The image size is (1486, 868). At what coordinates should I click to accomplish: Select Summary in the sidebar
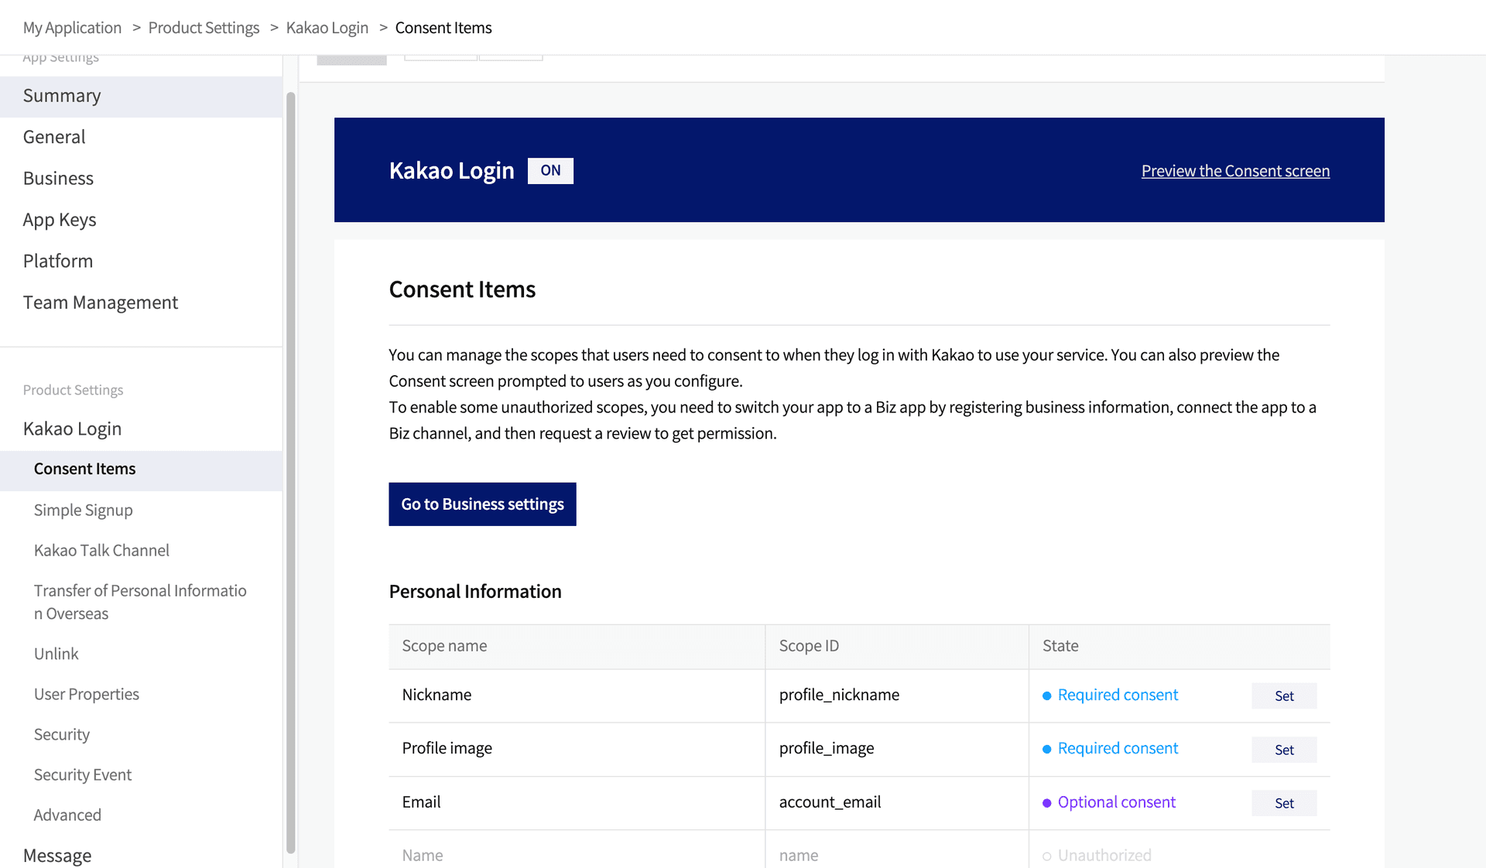pyautogui.click(x=62, y=96)
